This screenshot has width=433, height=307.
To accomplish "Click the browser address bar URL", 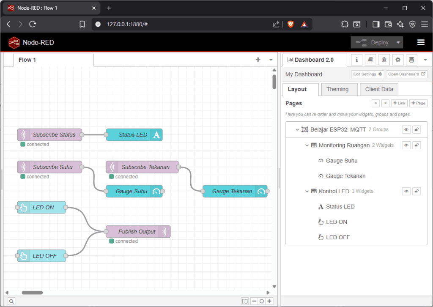I will 127,24.
